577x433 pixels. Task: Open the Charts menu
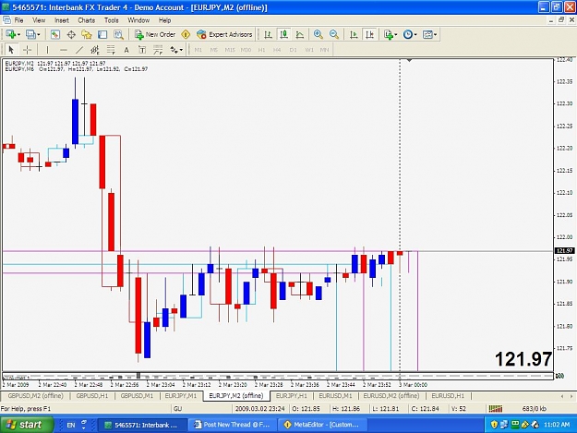point(87,20)
